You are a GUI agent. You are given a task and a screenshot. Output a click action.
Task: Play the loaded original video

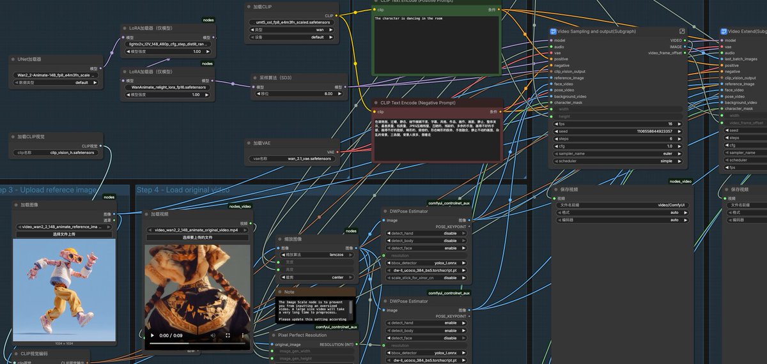(152, 335)
